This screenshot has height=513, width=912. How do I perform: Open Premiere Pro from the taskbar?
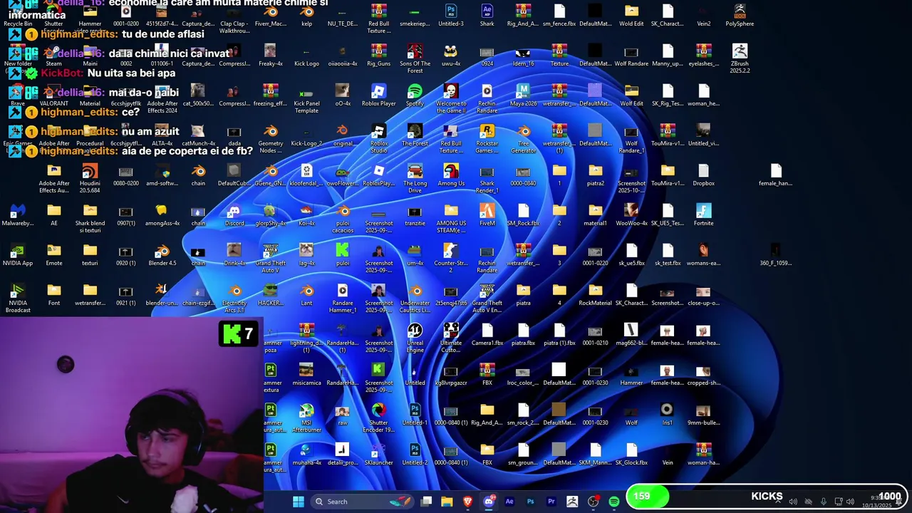[x=551, y=502]
